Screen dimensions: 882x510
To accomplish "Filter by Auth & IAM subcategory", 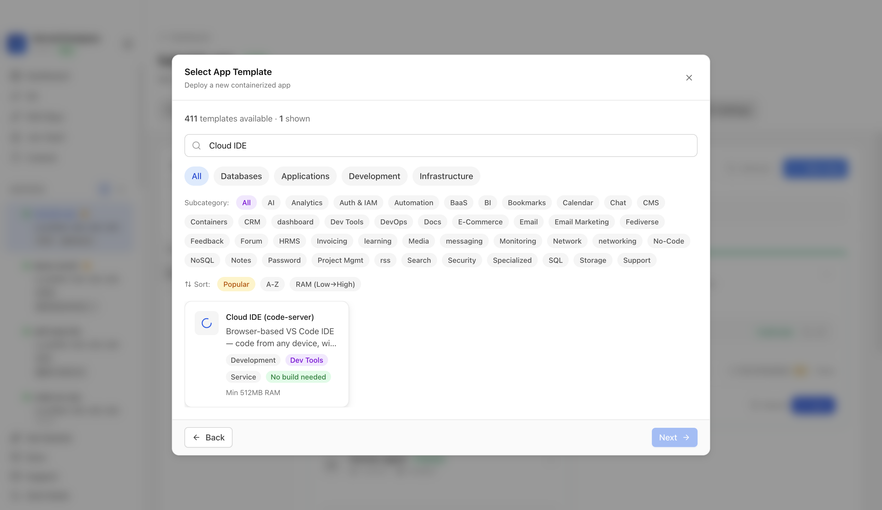I will (x=358, y=203).
